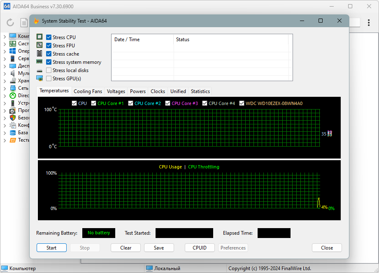
Task: Click the DirectX Xbox icon in tree
Action: point(13,96)
